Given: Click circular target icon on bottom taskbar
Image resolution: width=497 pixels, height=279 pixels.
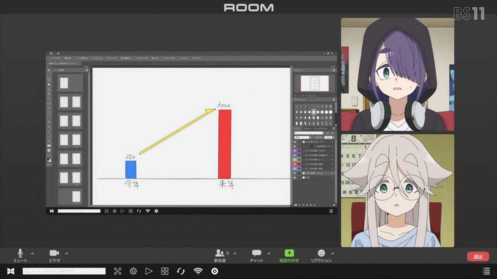Looking at the screenshot, I should pyautogui.click(x=215, y=271).
